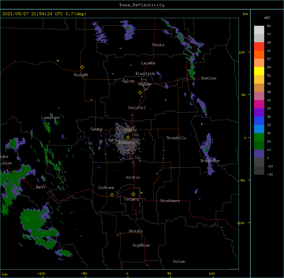
Task: Click the RockyMH label
Action: [81, 75]
